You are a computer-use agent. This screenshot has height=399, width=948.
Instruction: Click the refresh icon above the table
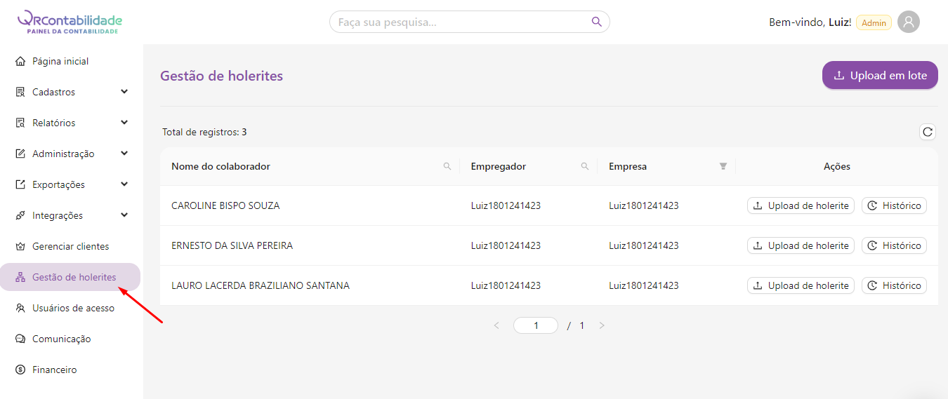(928, 132)
